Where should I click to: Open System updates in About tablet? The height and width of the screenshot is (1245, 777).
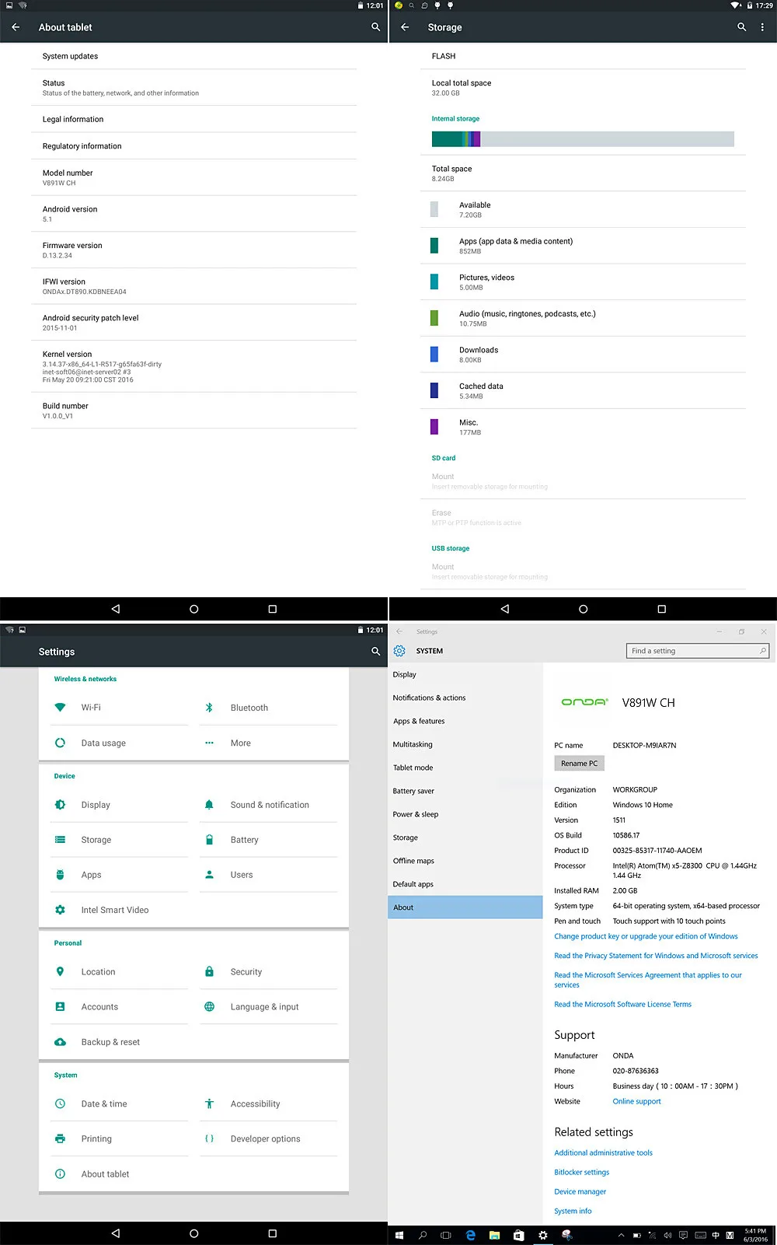[x=193, y=56]
